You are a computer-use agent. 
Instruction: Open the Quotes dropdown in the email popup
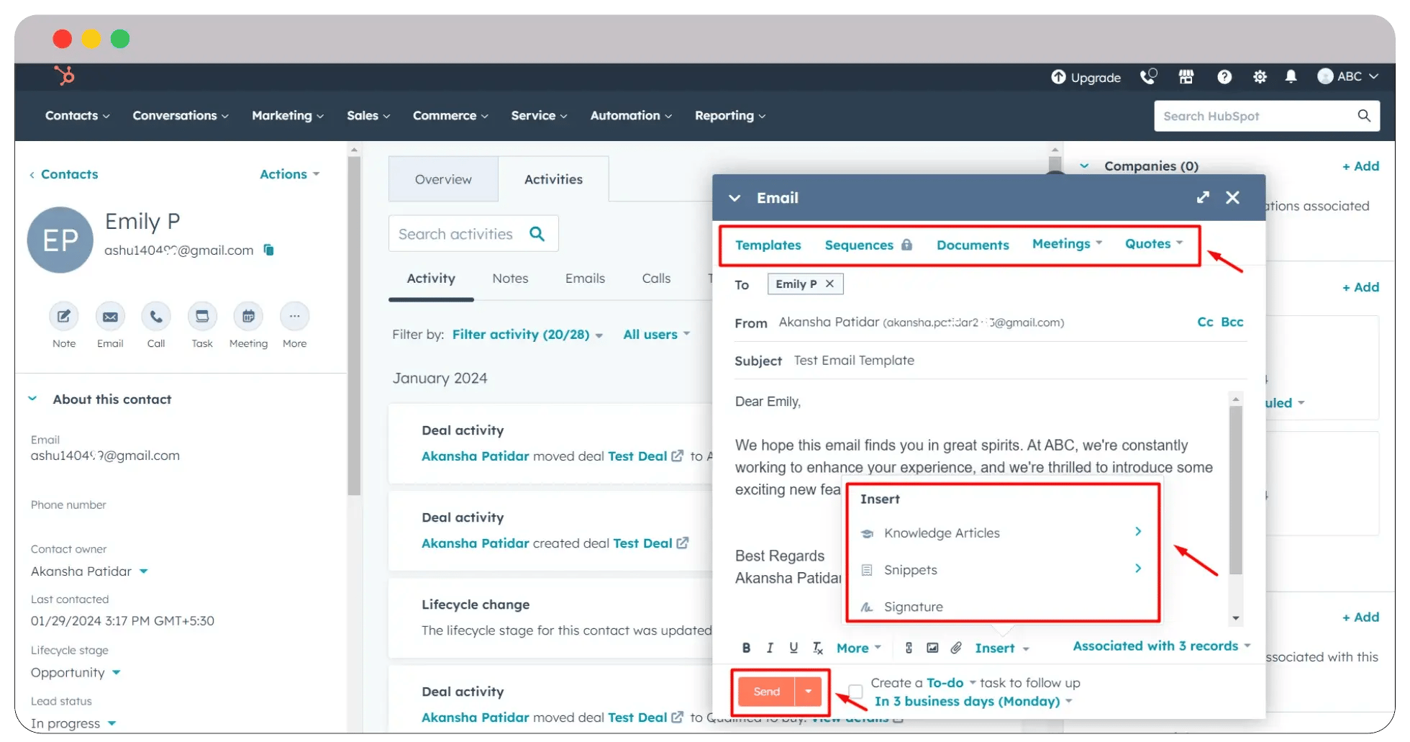[1153, 244]
